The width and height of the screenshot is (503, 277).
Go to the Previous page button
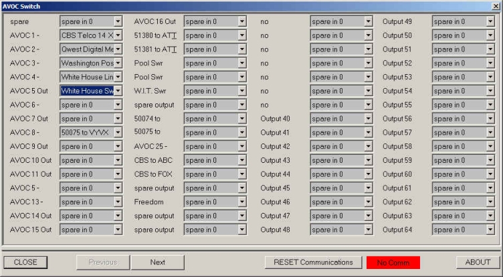pos(103,262)
